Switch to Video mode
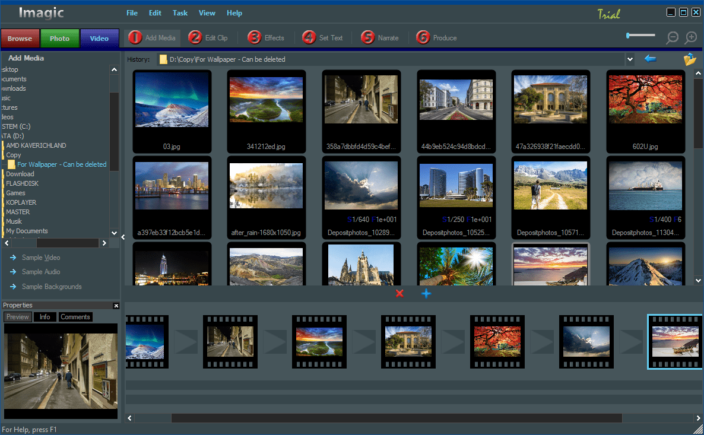The height and width of the screenshot is (435, 704). 99,39
